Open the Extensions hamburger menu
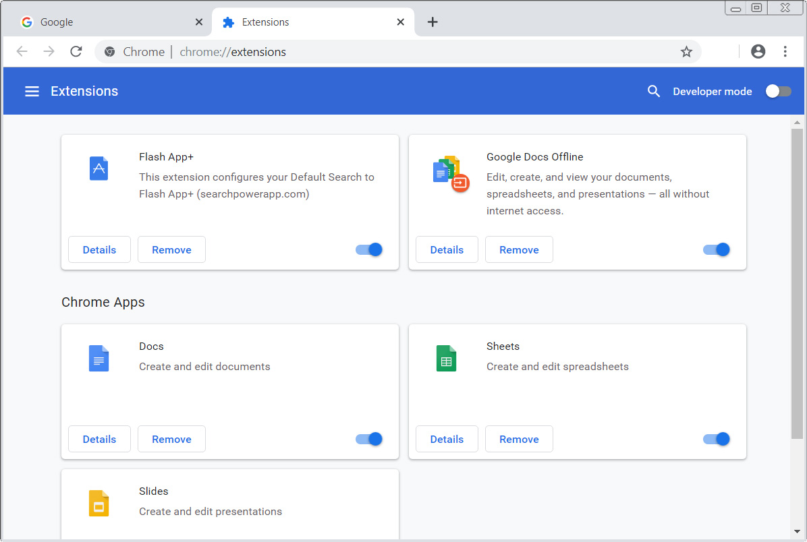Viewport: 807px width, 542px height. pyautogui.click(x=32, y=91)
